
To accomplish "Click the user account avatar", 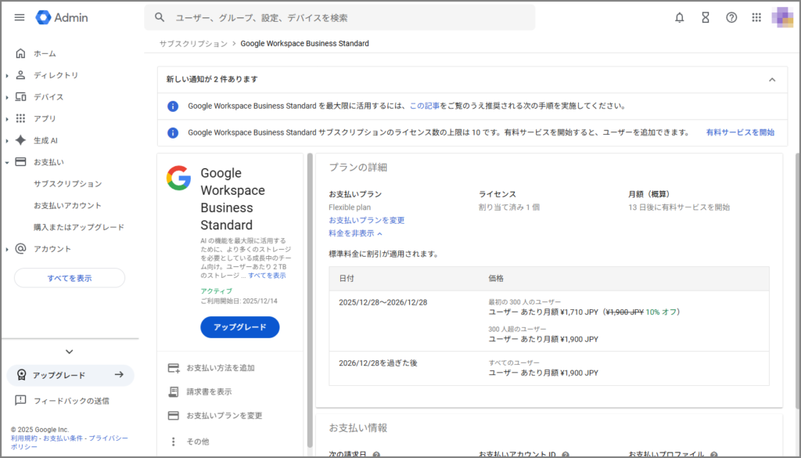I will tap(782, 17).
